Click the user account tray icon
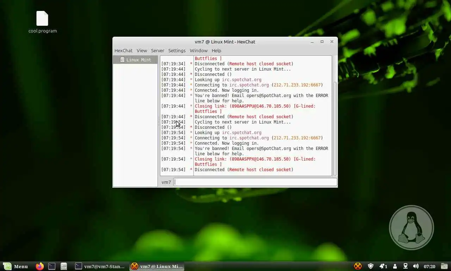Screen dimensions: 451x271 tap(395, 266)
